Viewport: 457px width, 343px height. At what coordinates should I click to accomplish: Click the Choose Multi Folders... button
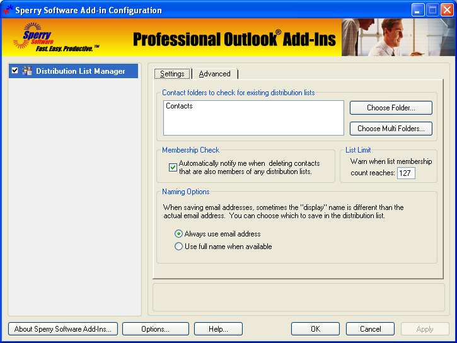[x=391, y=129]
